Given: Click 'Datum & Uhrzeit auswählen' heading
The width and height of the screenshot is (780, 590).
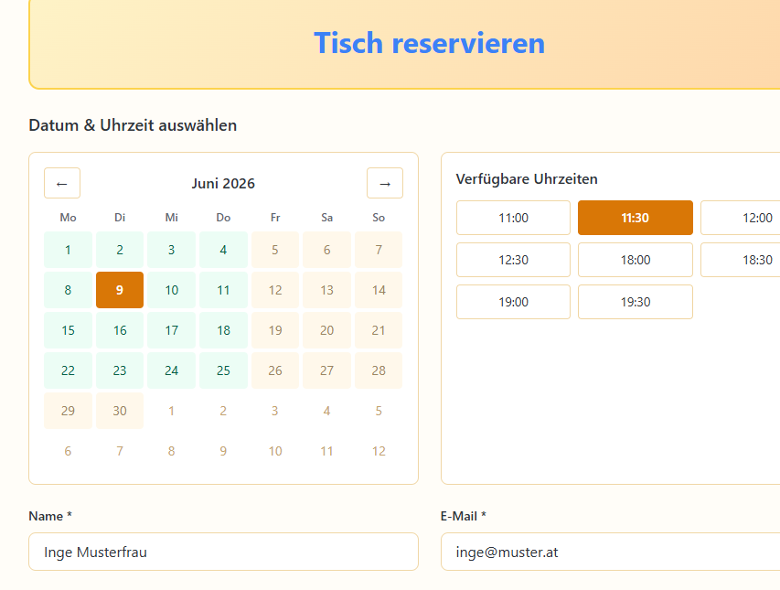Looking at the screenshot, I should pos(133,125).
